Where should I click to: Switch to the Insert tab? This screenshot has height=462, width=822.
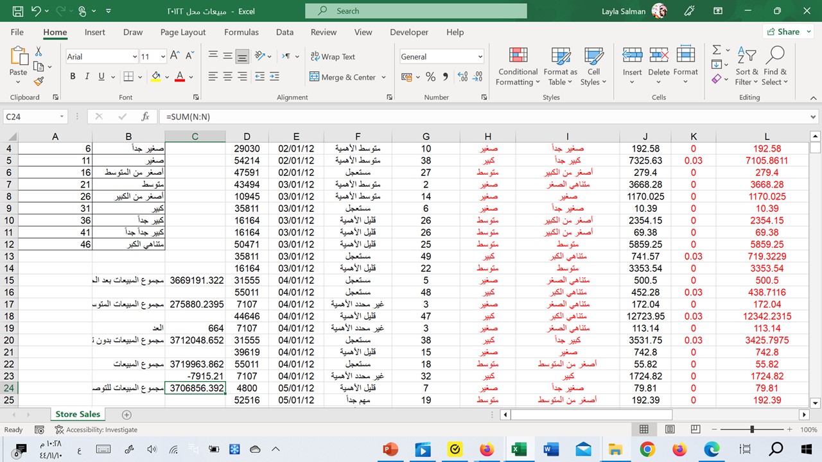coord(95,32)
